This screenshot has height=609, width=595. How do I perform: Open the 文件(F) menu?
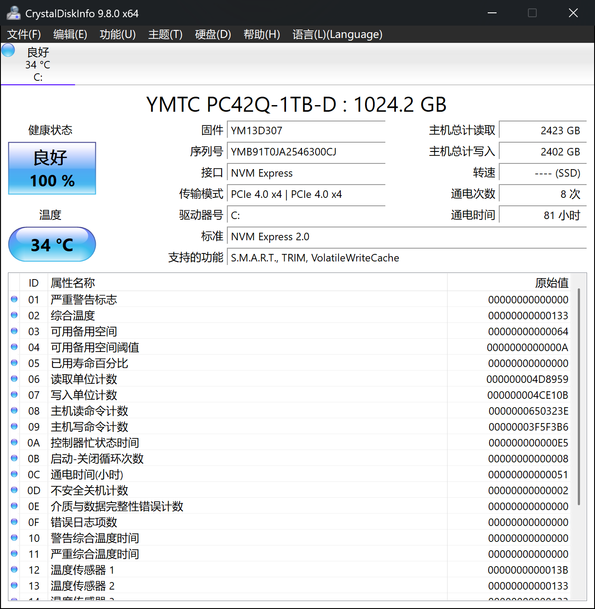(x=24, y=34)
